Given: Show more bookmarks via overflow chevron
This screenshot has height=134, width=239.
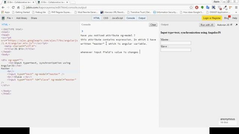Looking at the screenshot, I should (236, 12).
